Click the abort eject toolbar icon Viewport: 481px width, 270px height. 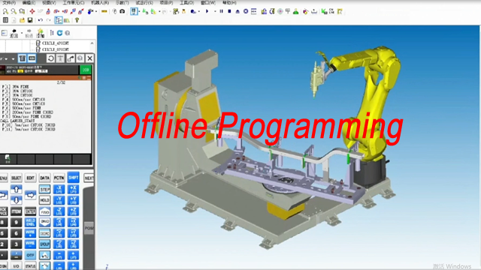(x=237, y=12)
